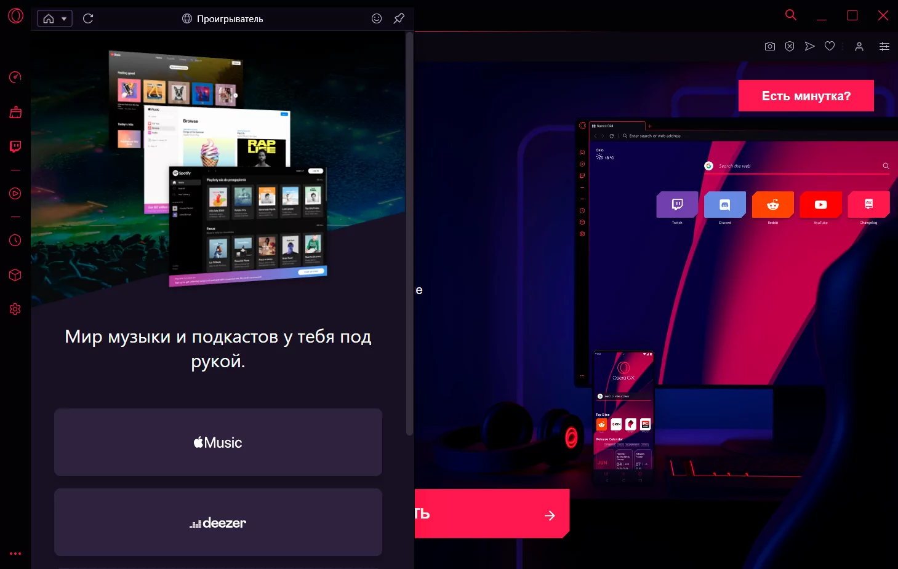Click the smiley feedback icon in panel header
This screenshot has width=898, height=569.
click(377, 18)
